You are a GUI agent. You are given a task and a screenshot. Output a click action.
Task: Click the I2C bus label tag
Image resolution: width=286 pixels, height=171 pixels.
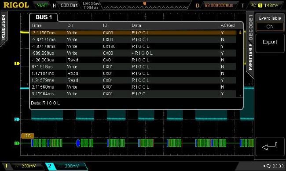coord(27,136)
